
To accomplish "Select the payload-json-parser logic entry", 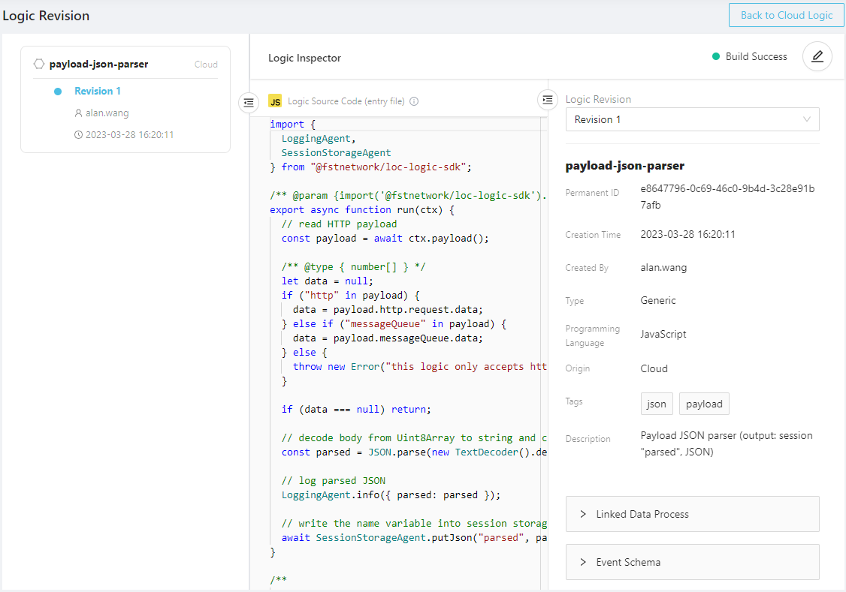I will click(x=98, y=65).
